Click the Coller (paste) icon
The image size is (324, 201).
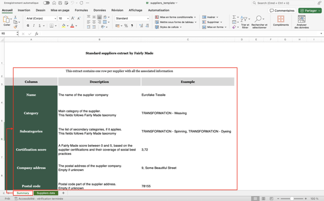(x=7, y=20)
